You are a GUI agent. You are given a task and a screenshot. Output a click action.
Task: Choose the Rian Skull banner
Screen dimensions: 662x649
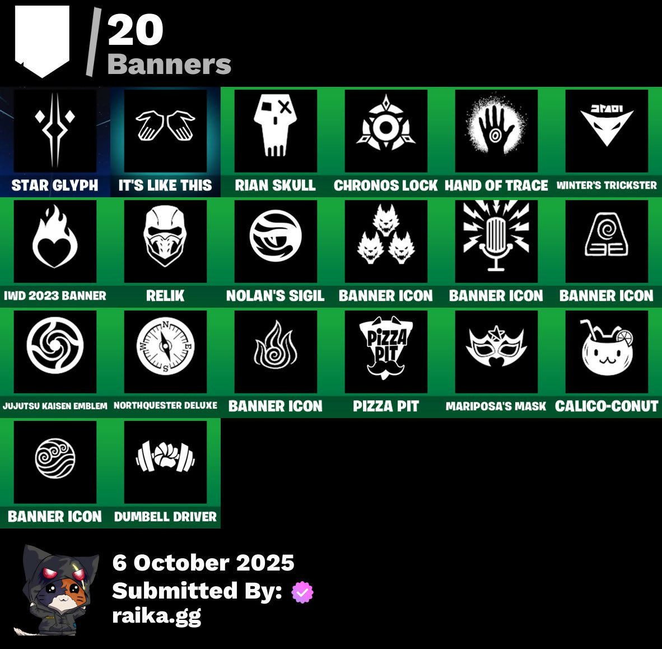click(276, 131)
